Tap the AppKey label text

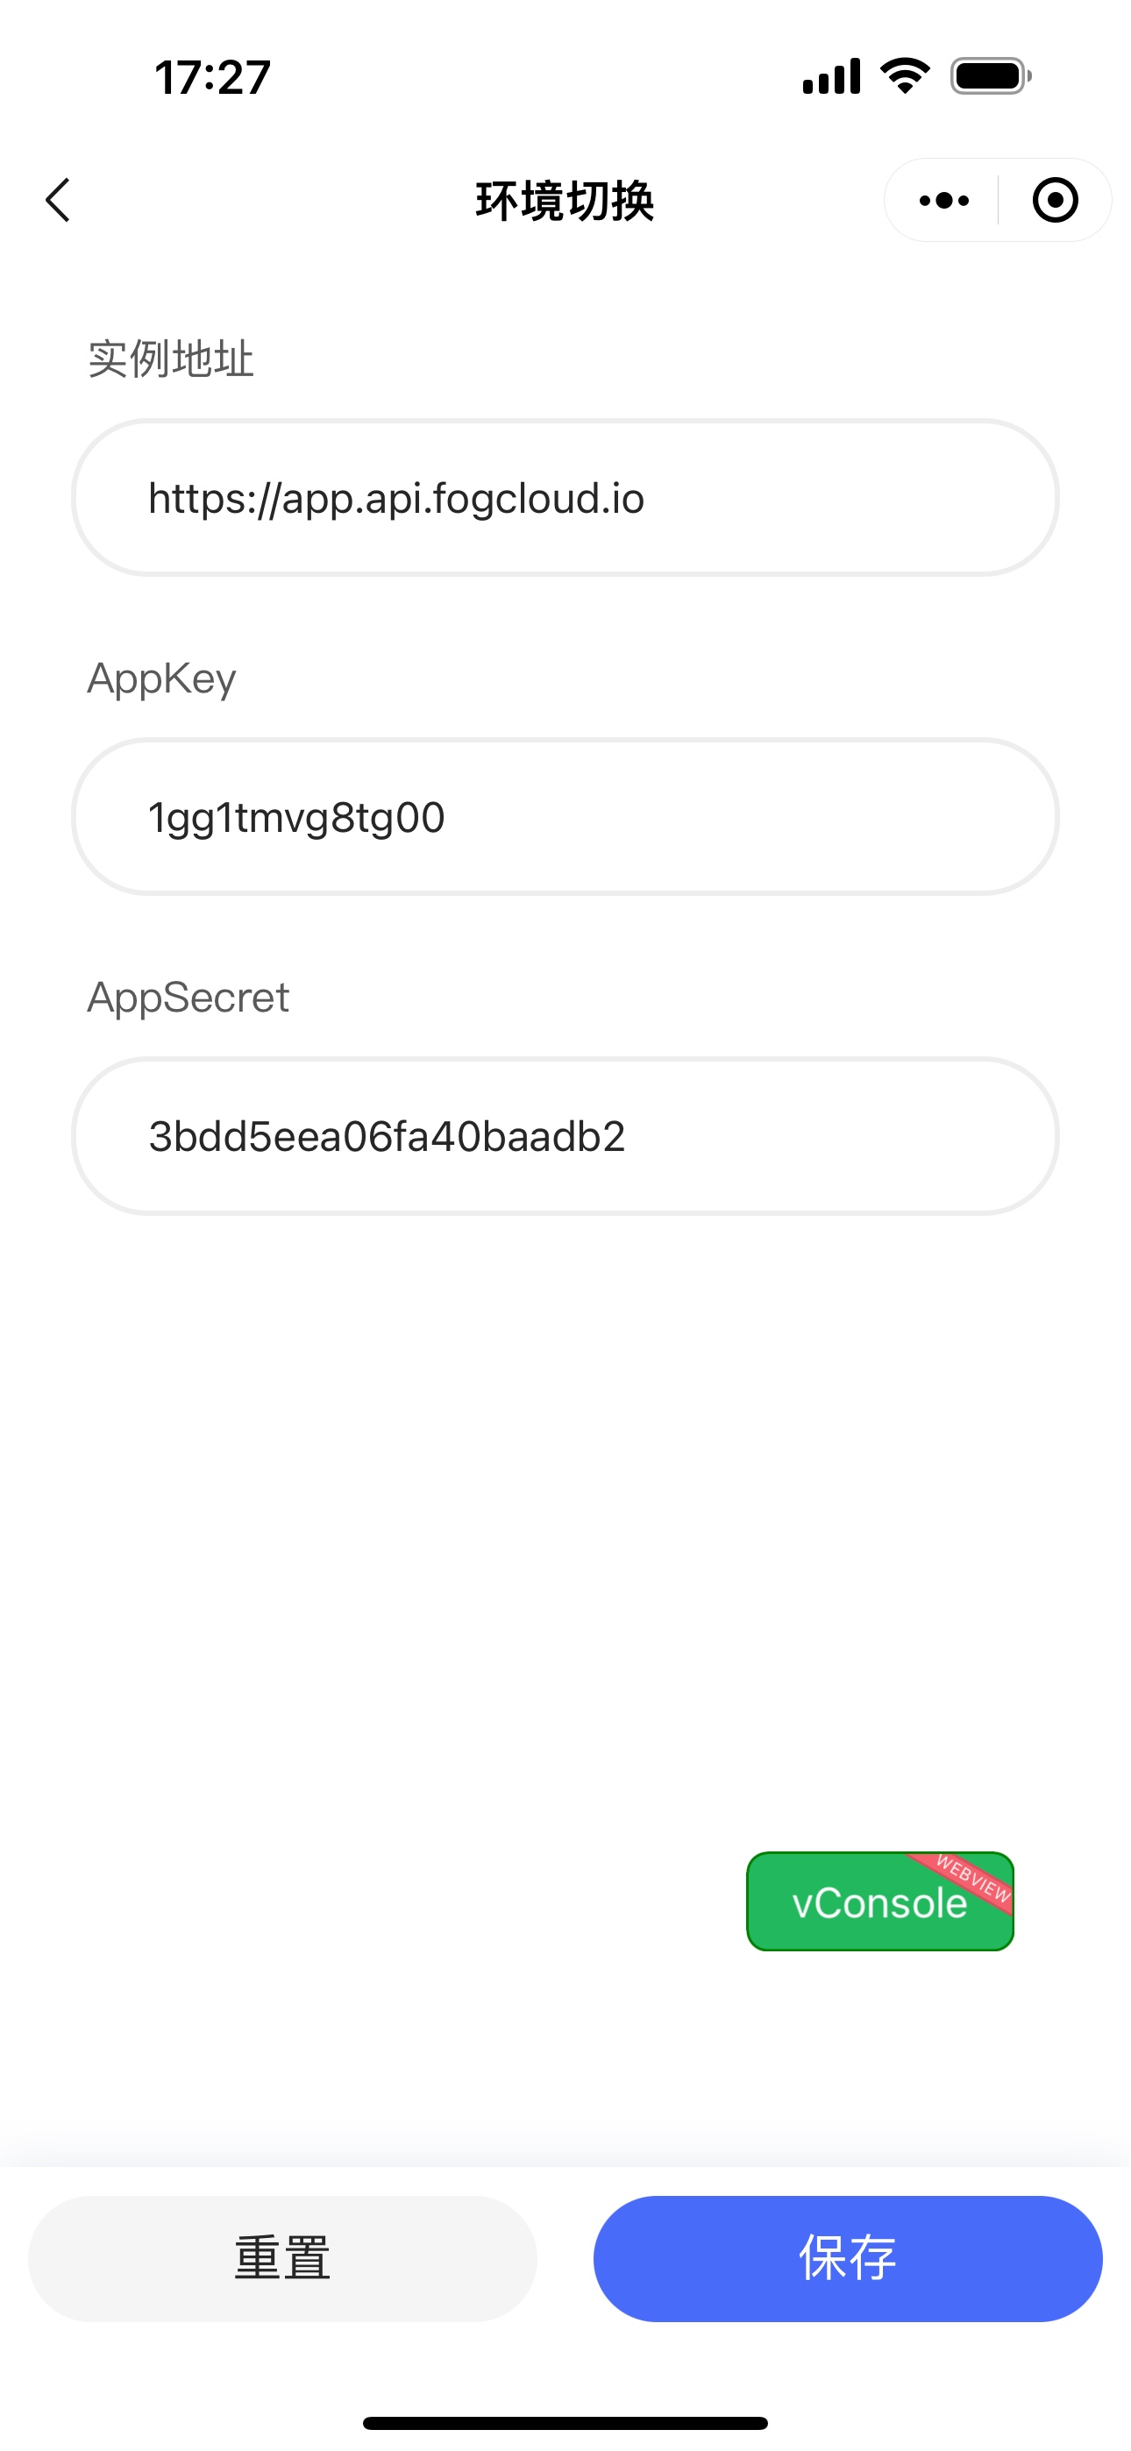coord(161,679)
